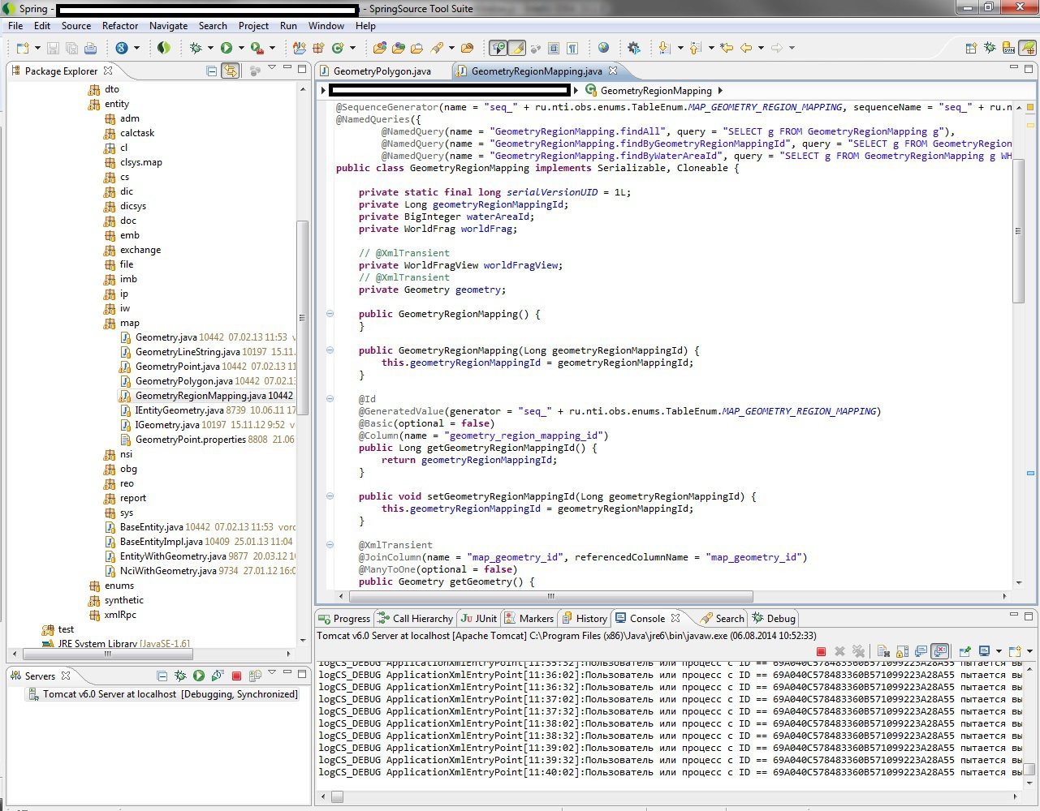This screenshot has height=811, width=1040.
Task: Open the Call Hierarchy tab
Action: coord(421,619)
